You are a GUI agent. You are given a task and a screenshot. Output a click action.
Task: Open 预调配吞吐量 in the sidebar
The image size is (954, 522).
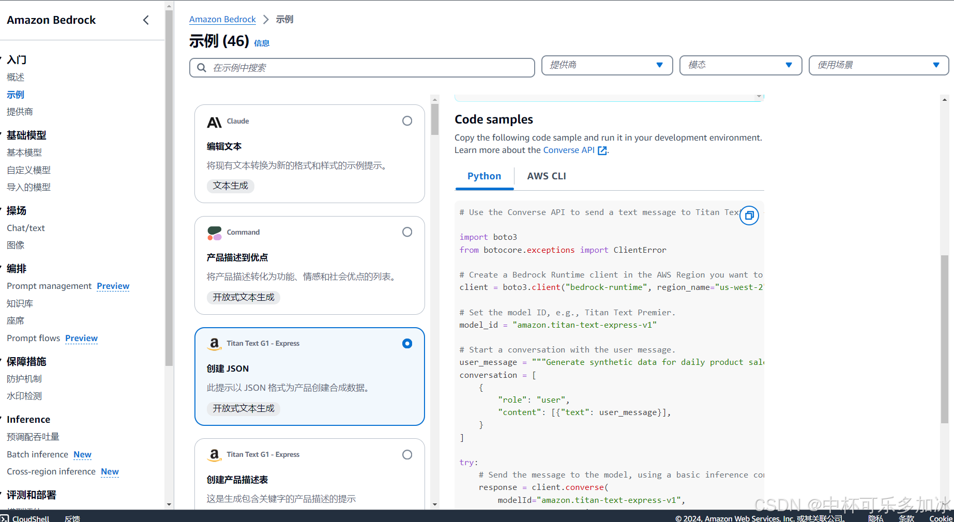coord(33,437)
